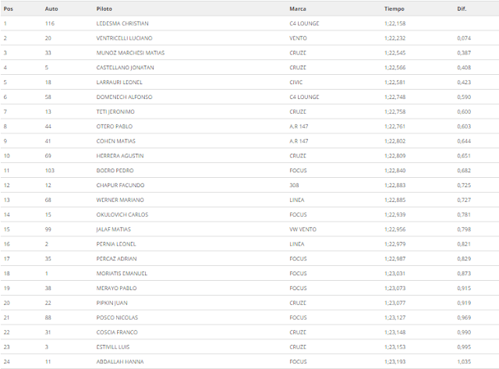
Task: Click position number 24
Action: (7, 362)
